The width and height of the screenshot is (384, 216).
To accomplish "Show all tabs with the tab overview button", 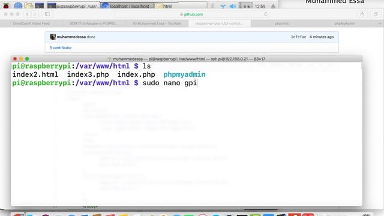I will tap(376, 14).
